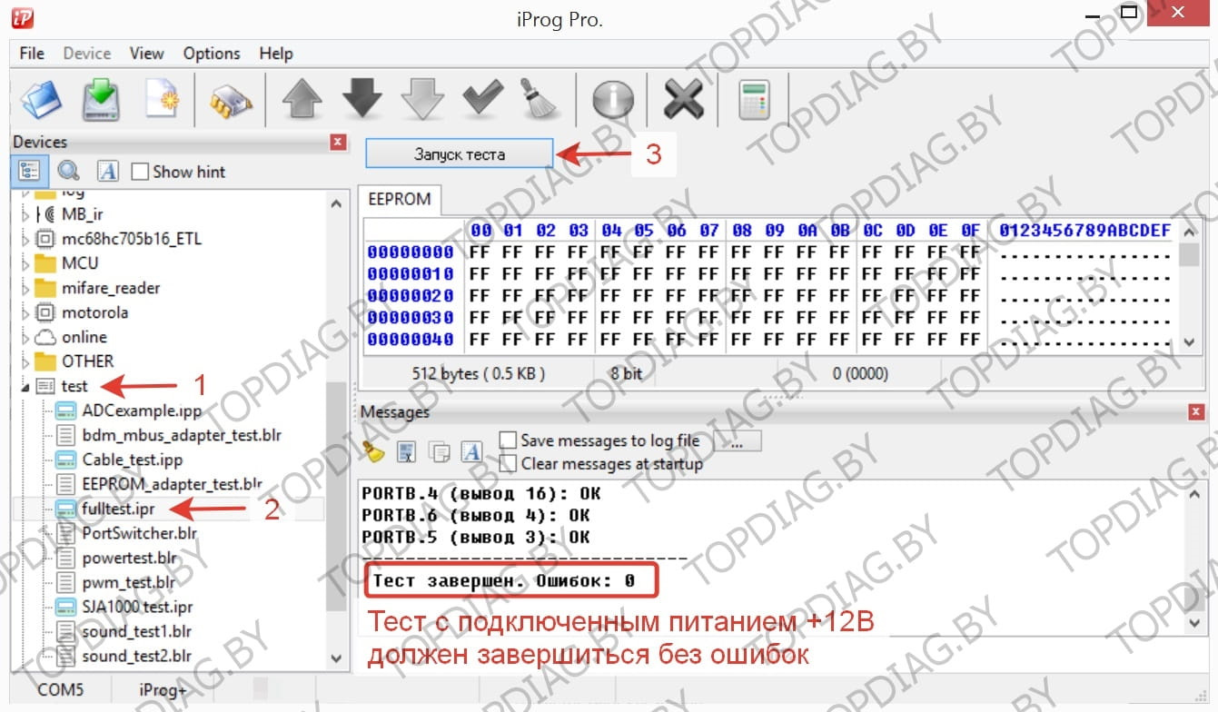
Task: Select EEPROM_adapter_test.blr in the tree
Action: point(172,484)
